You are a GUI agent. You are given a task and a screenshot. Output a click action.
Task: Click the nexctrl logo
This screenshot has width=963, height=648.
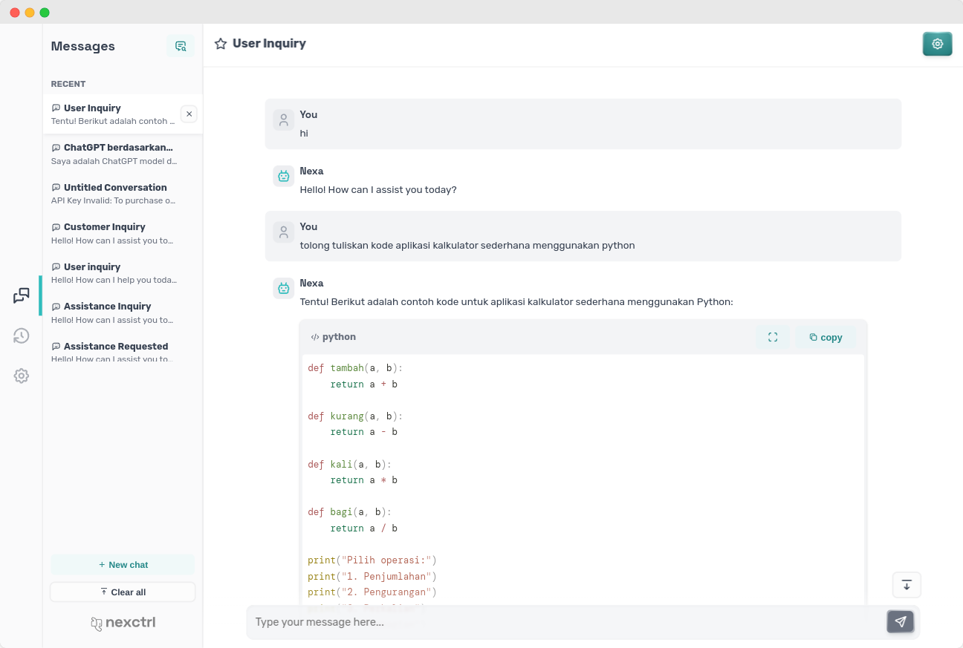(x=123, y=623)
